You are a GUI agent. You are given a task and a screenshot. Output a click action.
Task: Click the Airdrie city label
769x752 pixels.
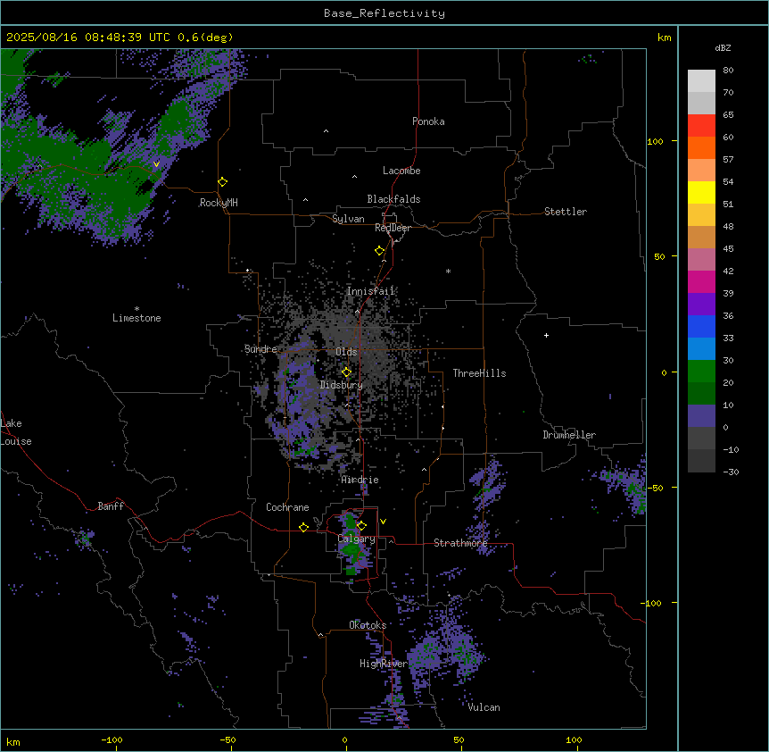360,480
